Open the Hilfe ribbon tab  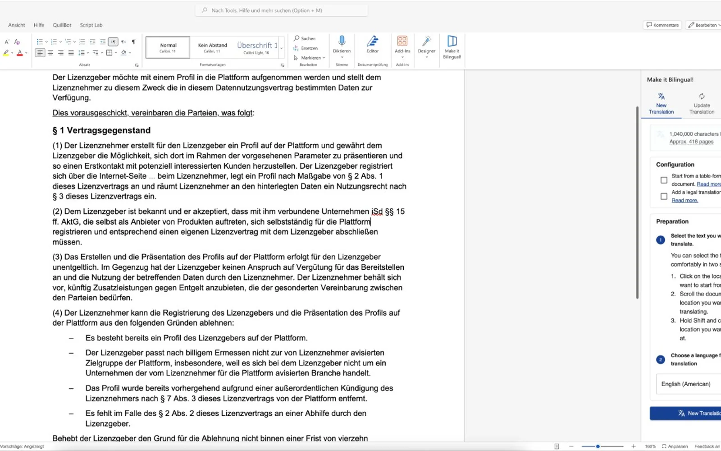tap(39, 25)
